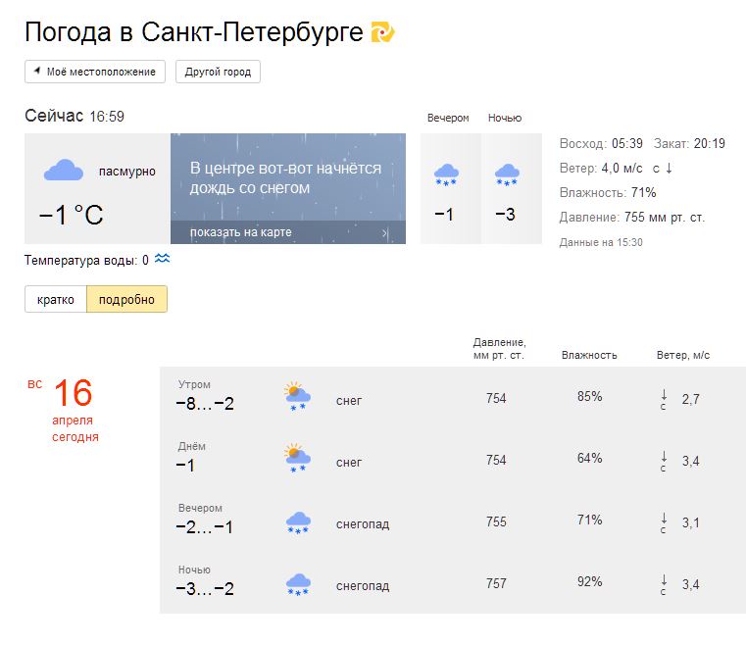Click the Днём sun-and-snow weather icon
Image resolution: width=746 pixels, height=645 pixels.
pos(297,459)
